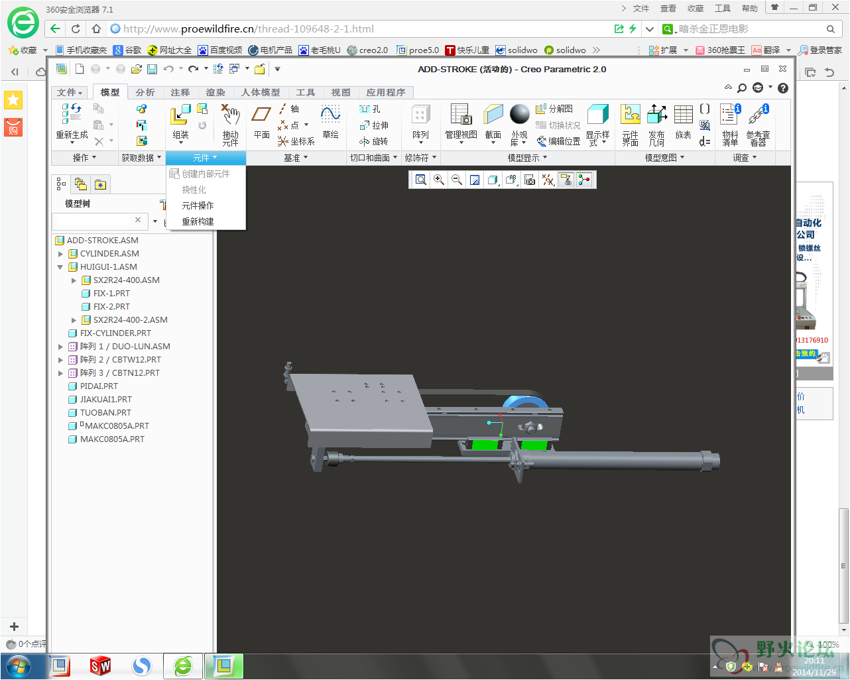
Task: Click the zoom out magnifier icon
Action: tap(457, 180)
